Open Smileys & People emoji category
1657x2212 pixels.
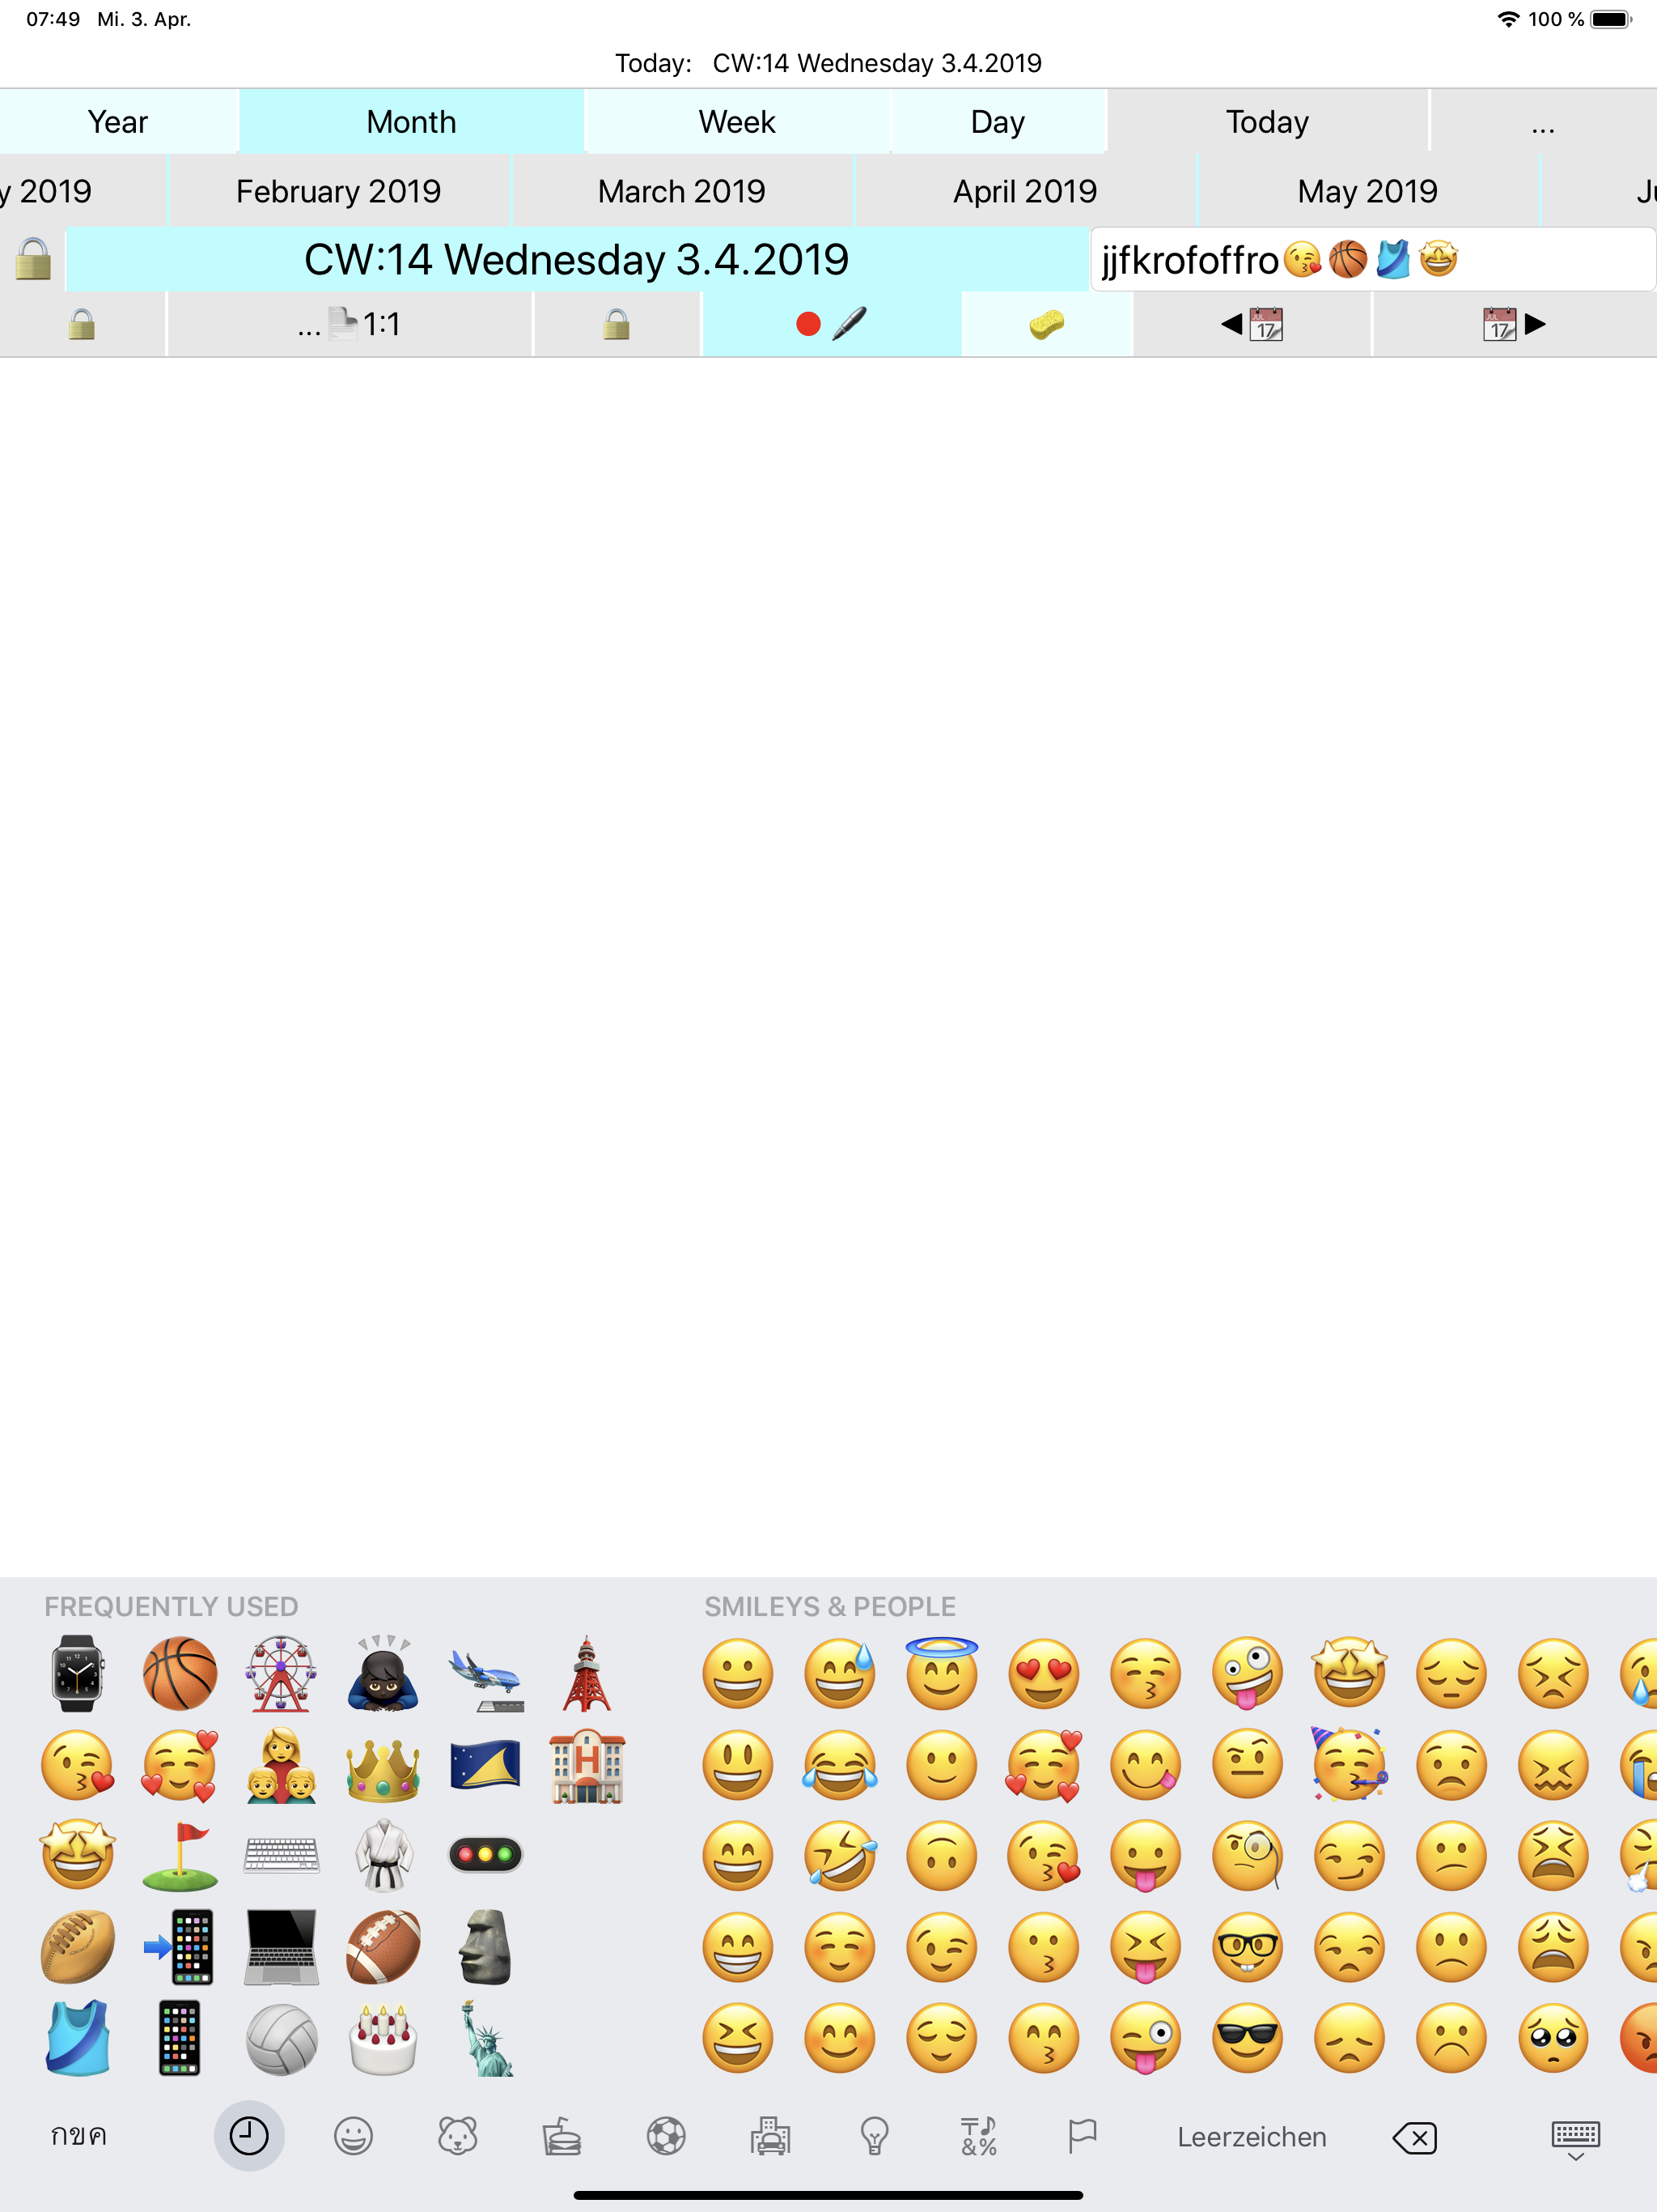coord(353,2136)
